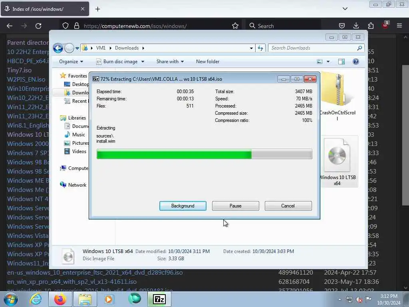Open W2PIS_EN.iso link in Firefox
This screenshot has height=307, width=409.
(26, 80)
